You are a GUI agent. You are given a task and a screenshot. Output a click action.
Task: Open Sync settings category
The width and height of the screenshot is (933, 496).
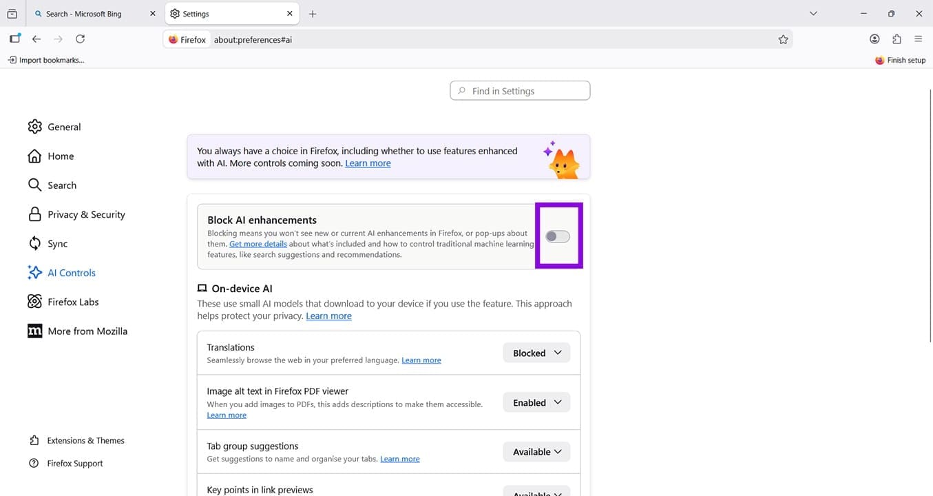coord(48,244)
